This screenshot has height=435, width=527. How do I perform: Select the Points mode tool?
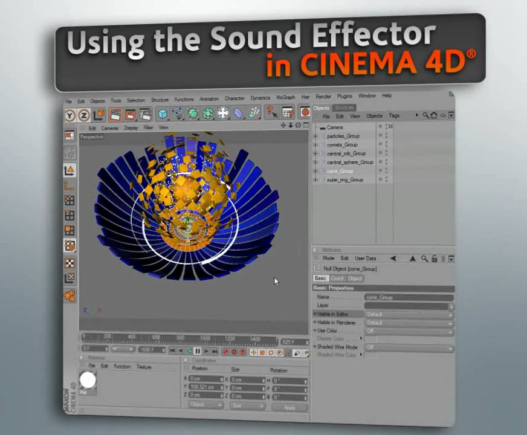tap(70, 201)
